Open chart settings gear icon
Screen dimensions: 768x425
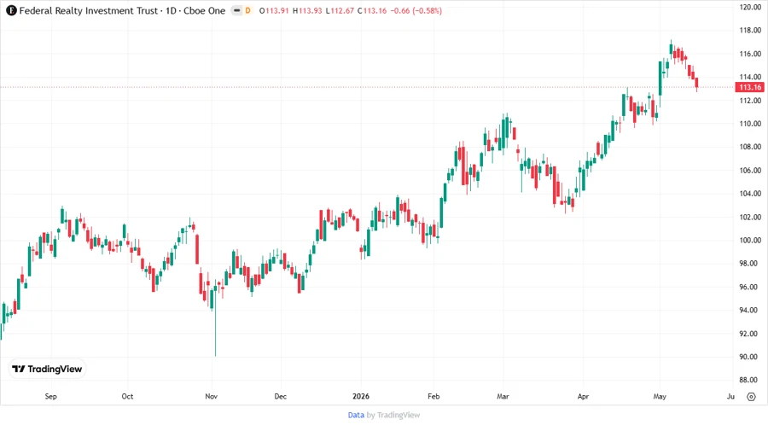click(x=751, y=397)
